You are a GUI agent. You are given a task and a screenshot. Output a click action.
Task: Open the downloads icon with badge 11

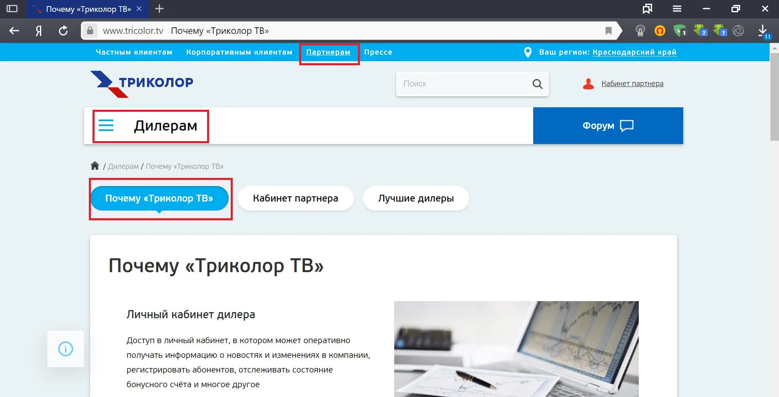click(764, 31)
